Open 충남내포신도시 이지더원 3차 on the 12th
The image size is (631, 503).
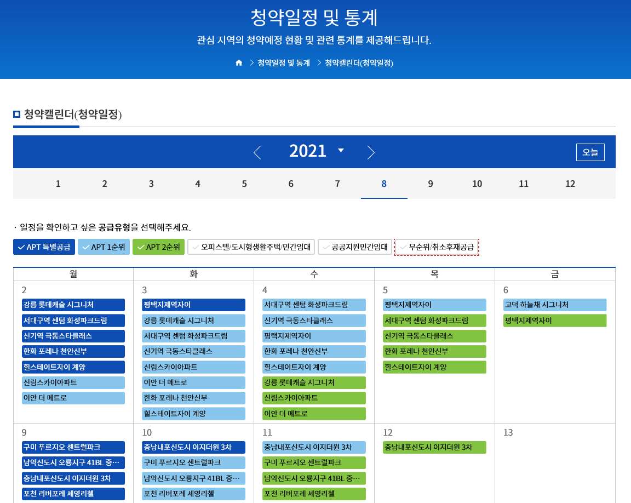click(434, 448)
